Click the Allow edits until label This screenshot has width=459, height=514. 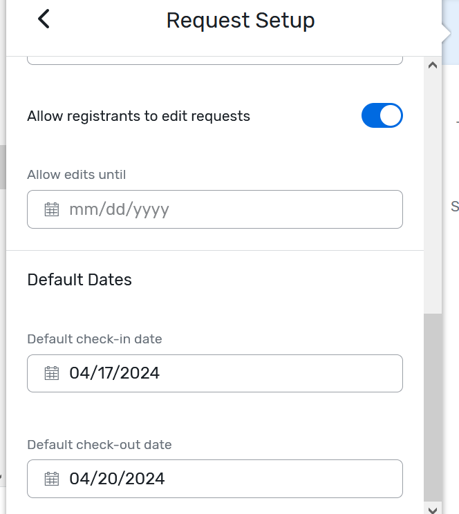(x=77, y=174)
